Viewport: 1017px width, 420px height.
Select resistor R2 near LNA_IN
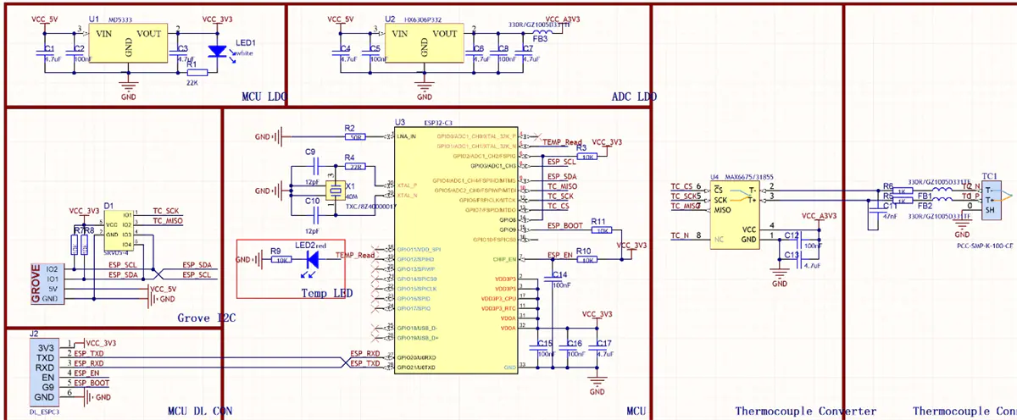354,136
